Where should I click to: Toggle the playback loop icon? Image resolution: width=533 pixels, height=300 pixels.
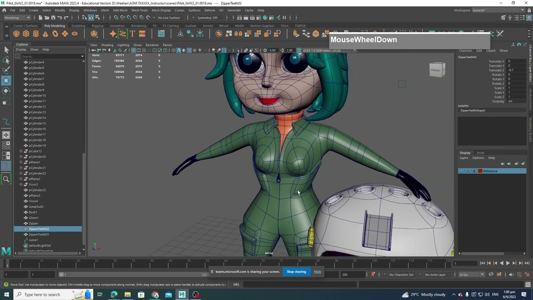coord(491,275)
